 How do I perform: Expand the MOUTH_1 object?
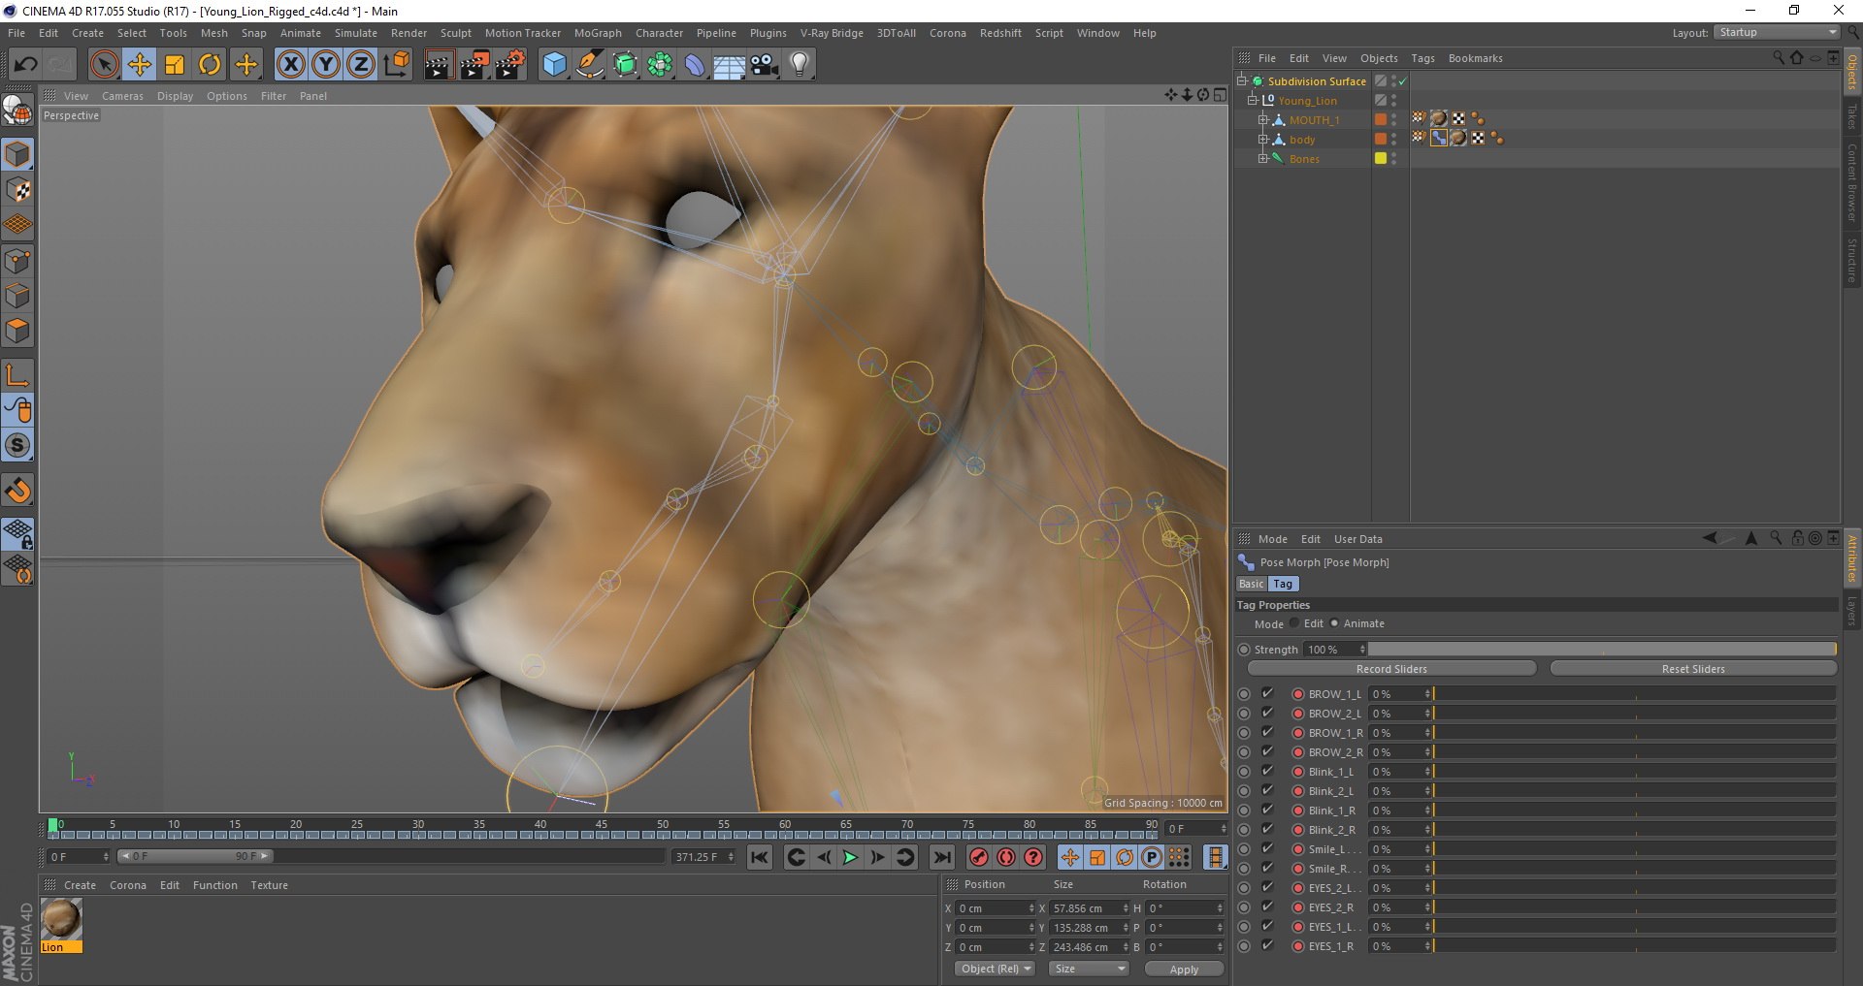pyautogui.click(x=1263, y=120)
